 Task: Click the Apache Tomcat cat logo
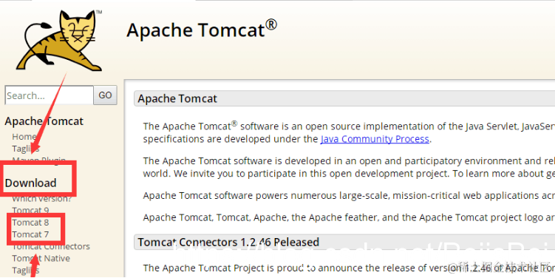pos(59,41)
